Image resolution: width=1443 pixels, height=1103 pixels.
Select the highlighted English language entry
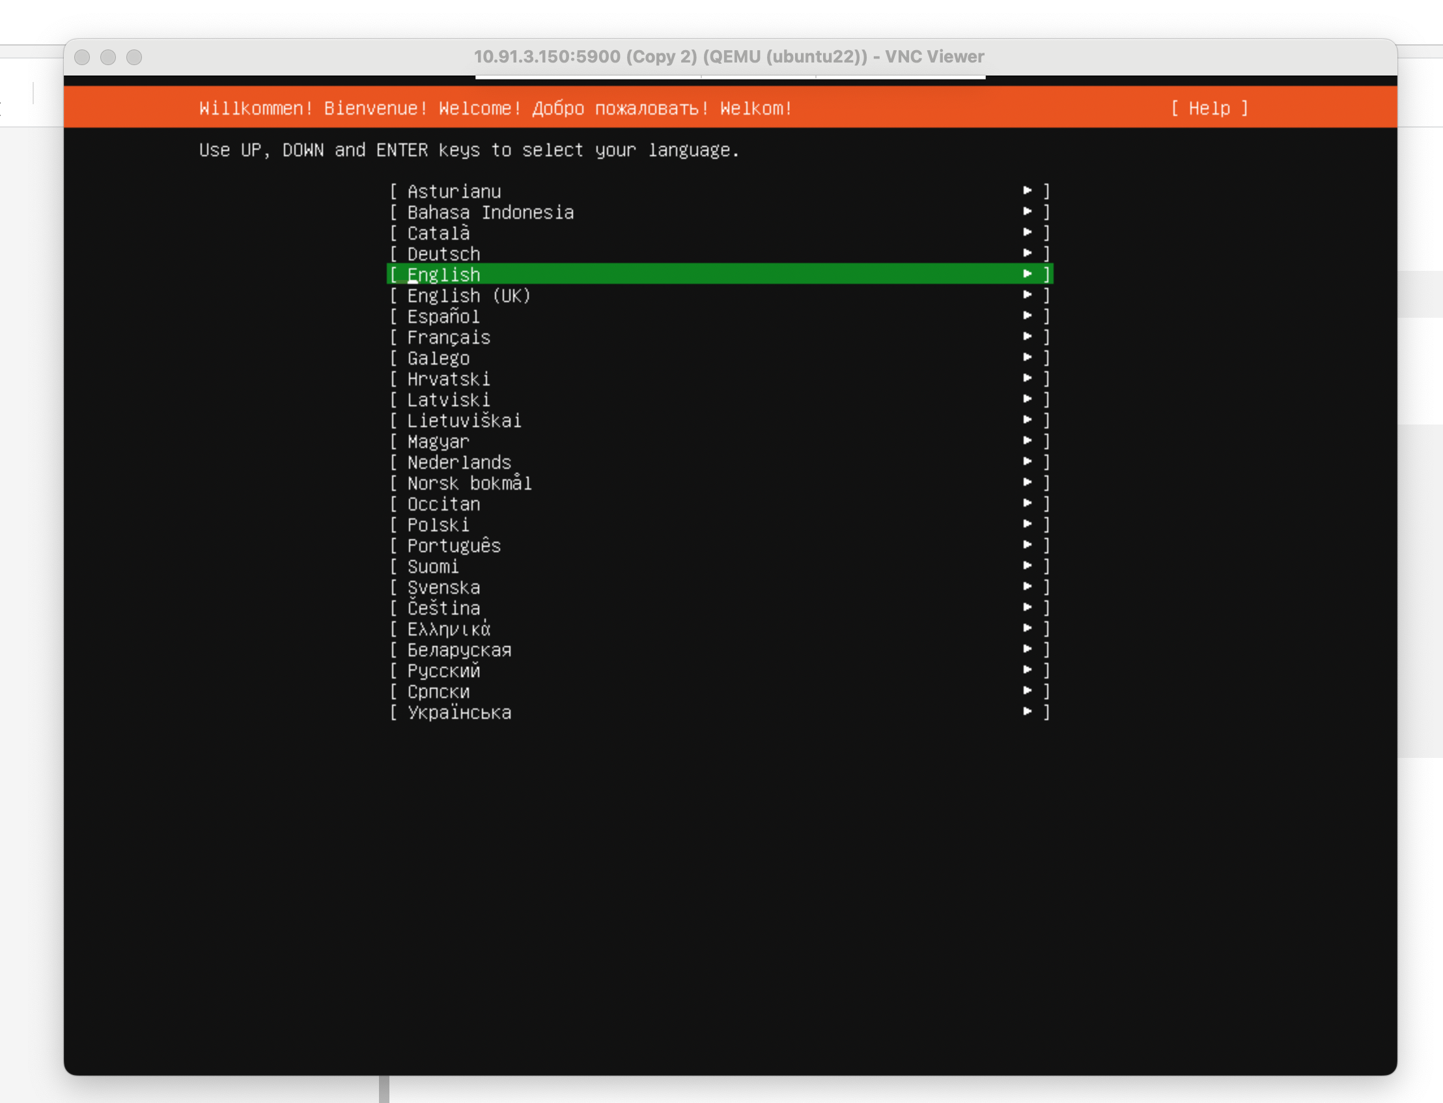444,274
